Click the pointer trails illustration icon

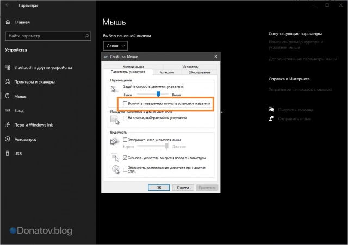click(115, 141)
